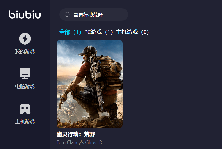Open PC games via monitor icon

(25, 73)
